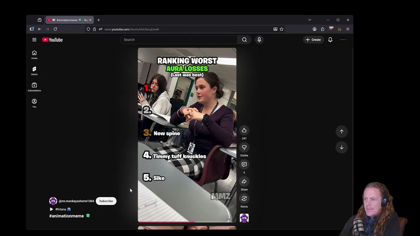Go to Home in the sidebar
Screen dimensions: 420x236
[x=34, y=55]
